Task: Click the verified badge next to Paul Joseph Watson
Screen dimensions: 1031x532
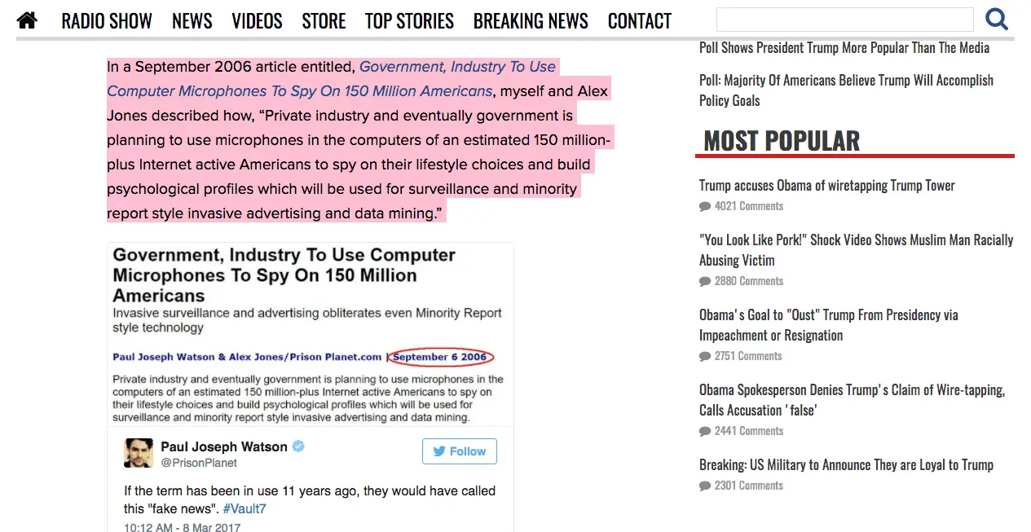Action: pyautogui.click(x=299, y=446)
